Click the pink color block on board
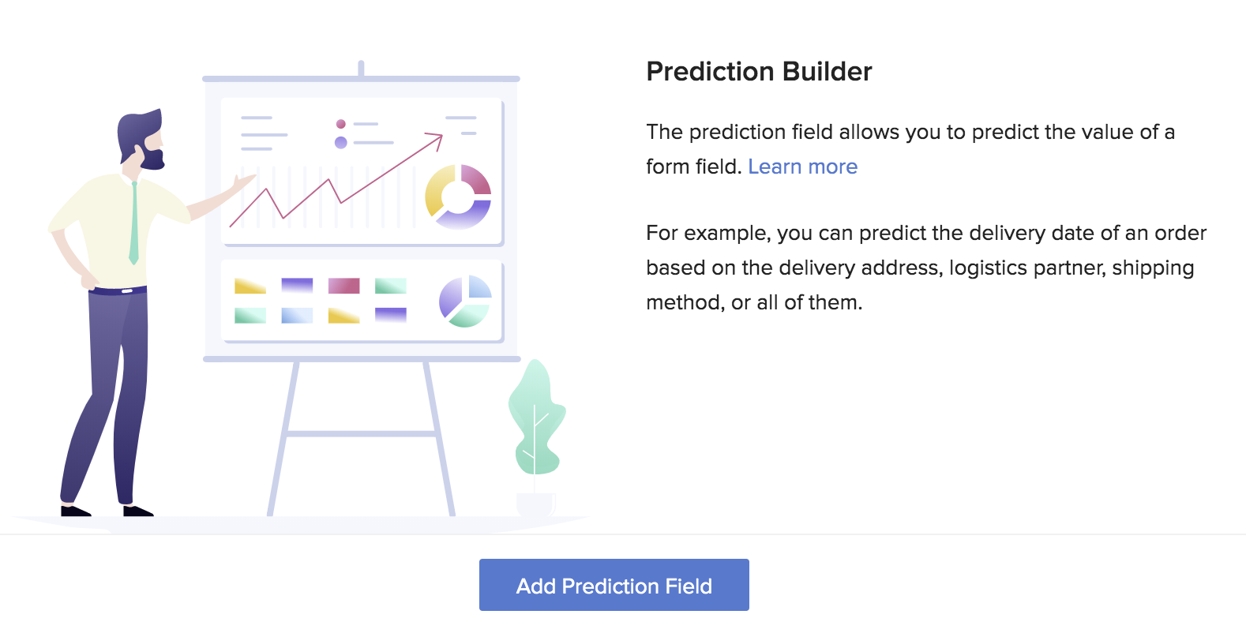Screen dimensions: 1246x633 [x=343, y=286]
